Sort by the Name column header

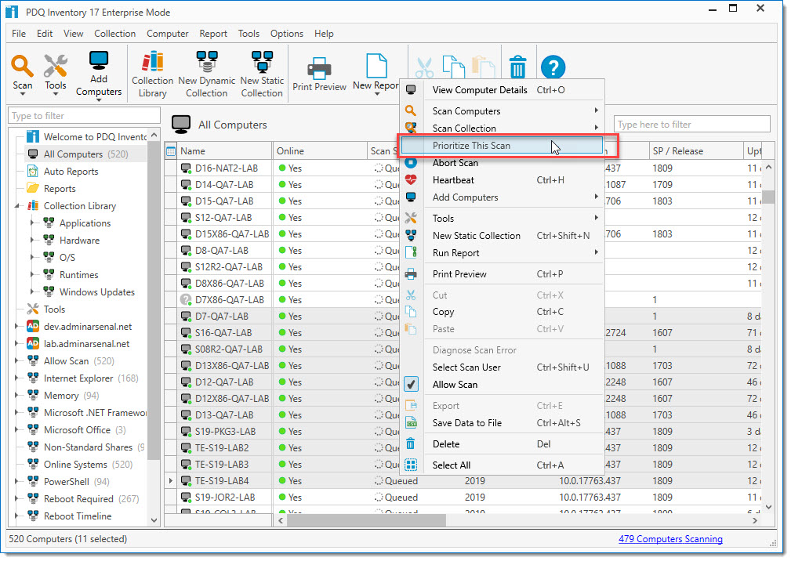pyautogui.click(x=224, y=151)
